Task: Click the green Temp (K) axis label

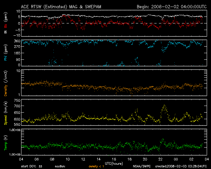Action: 6,144
